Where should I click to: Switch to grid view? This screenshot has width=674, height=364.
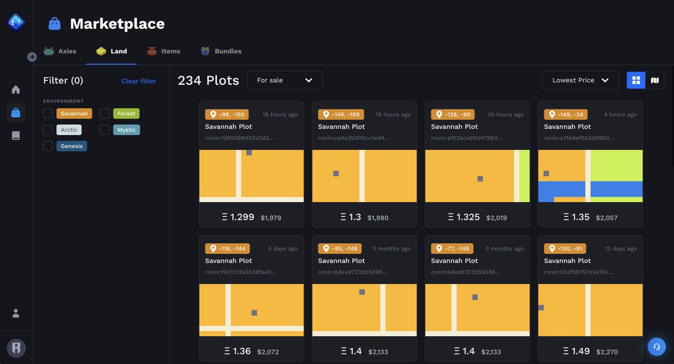[636, 80]
